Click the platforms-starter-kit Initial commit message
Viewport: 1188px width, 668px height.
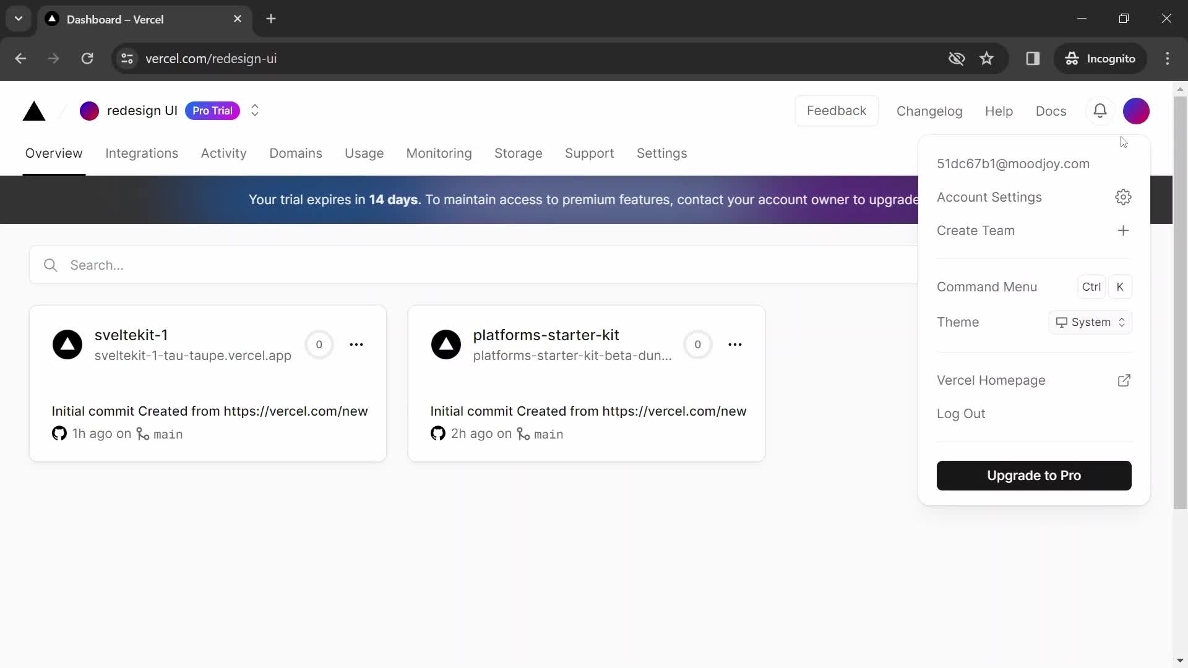coord(588,411)
